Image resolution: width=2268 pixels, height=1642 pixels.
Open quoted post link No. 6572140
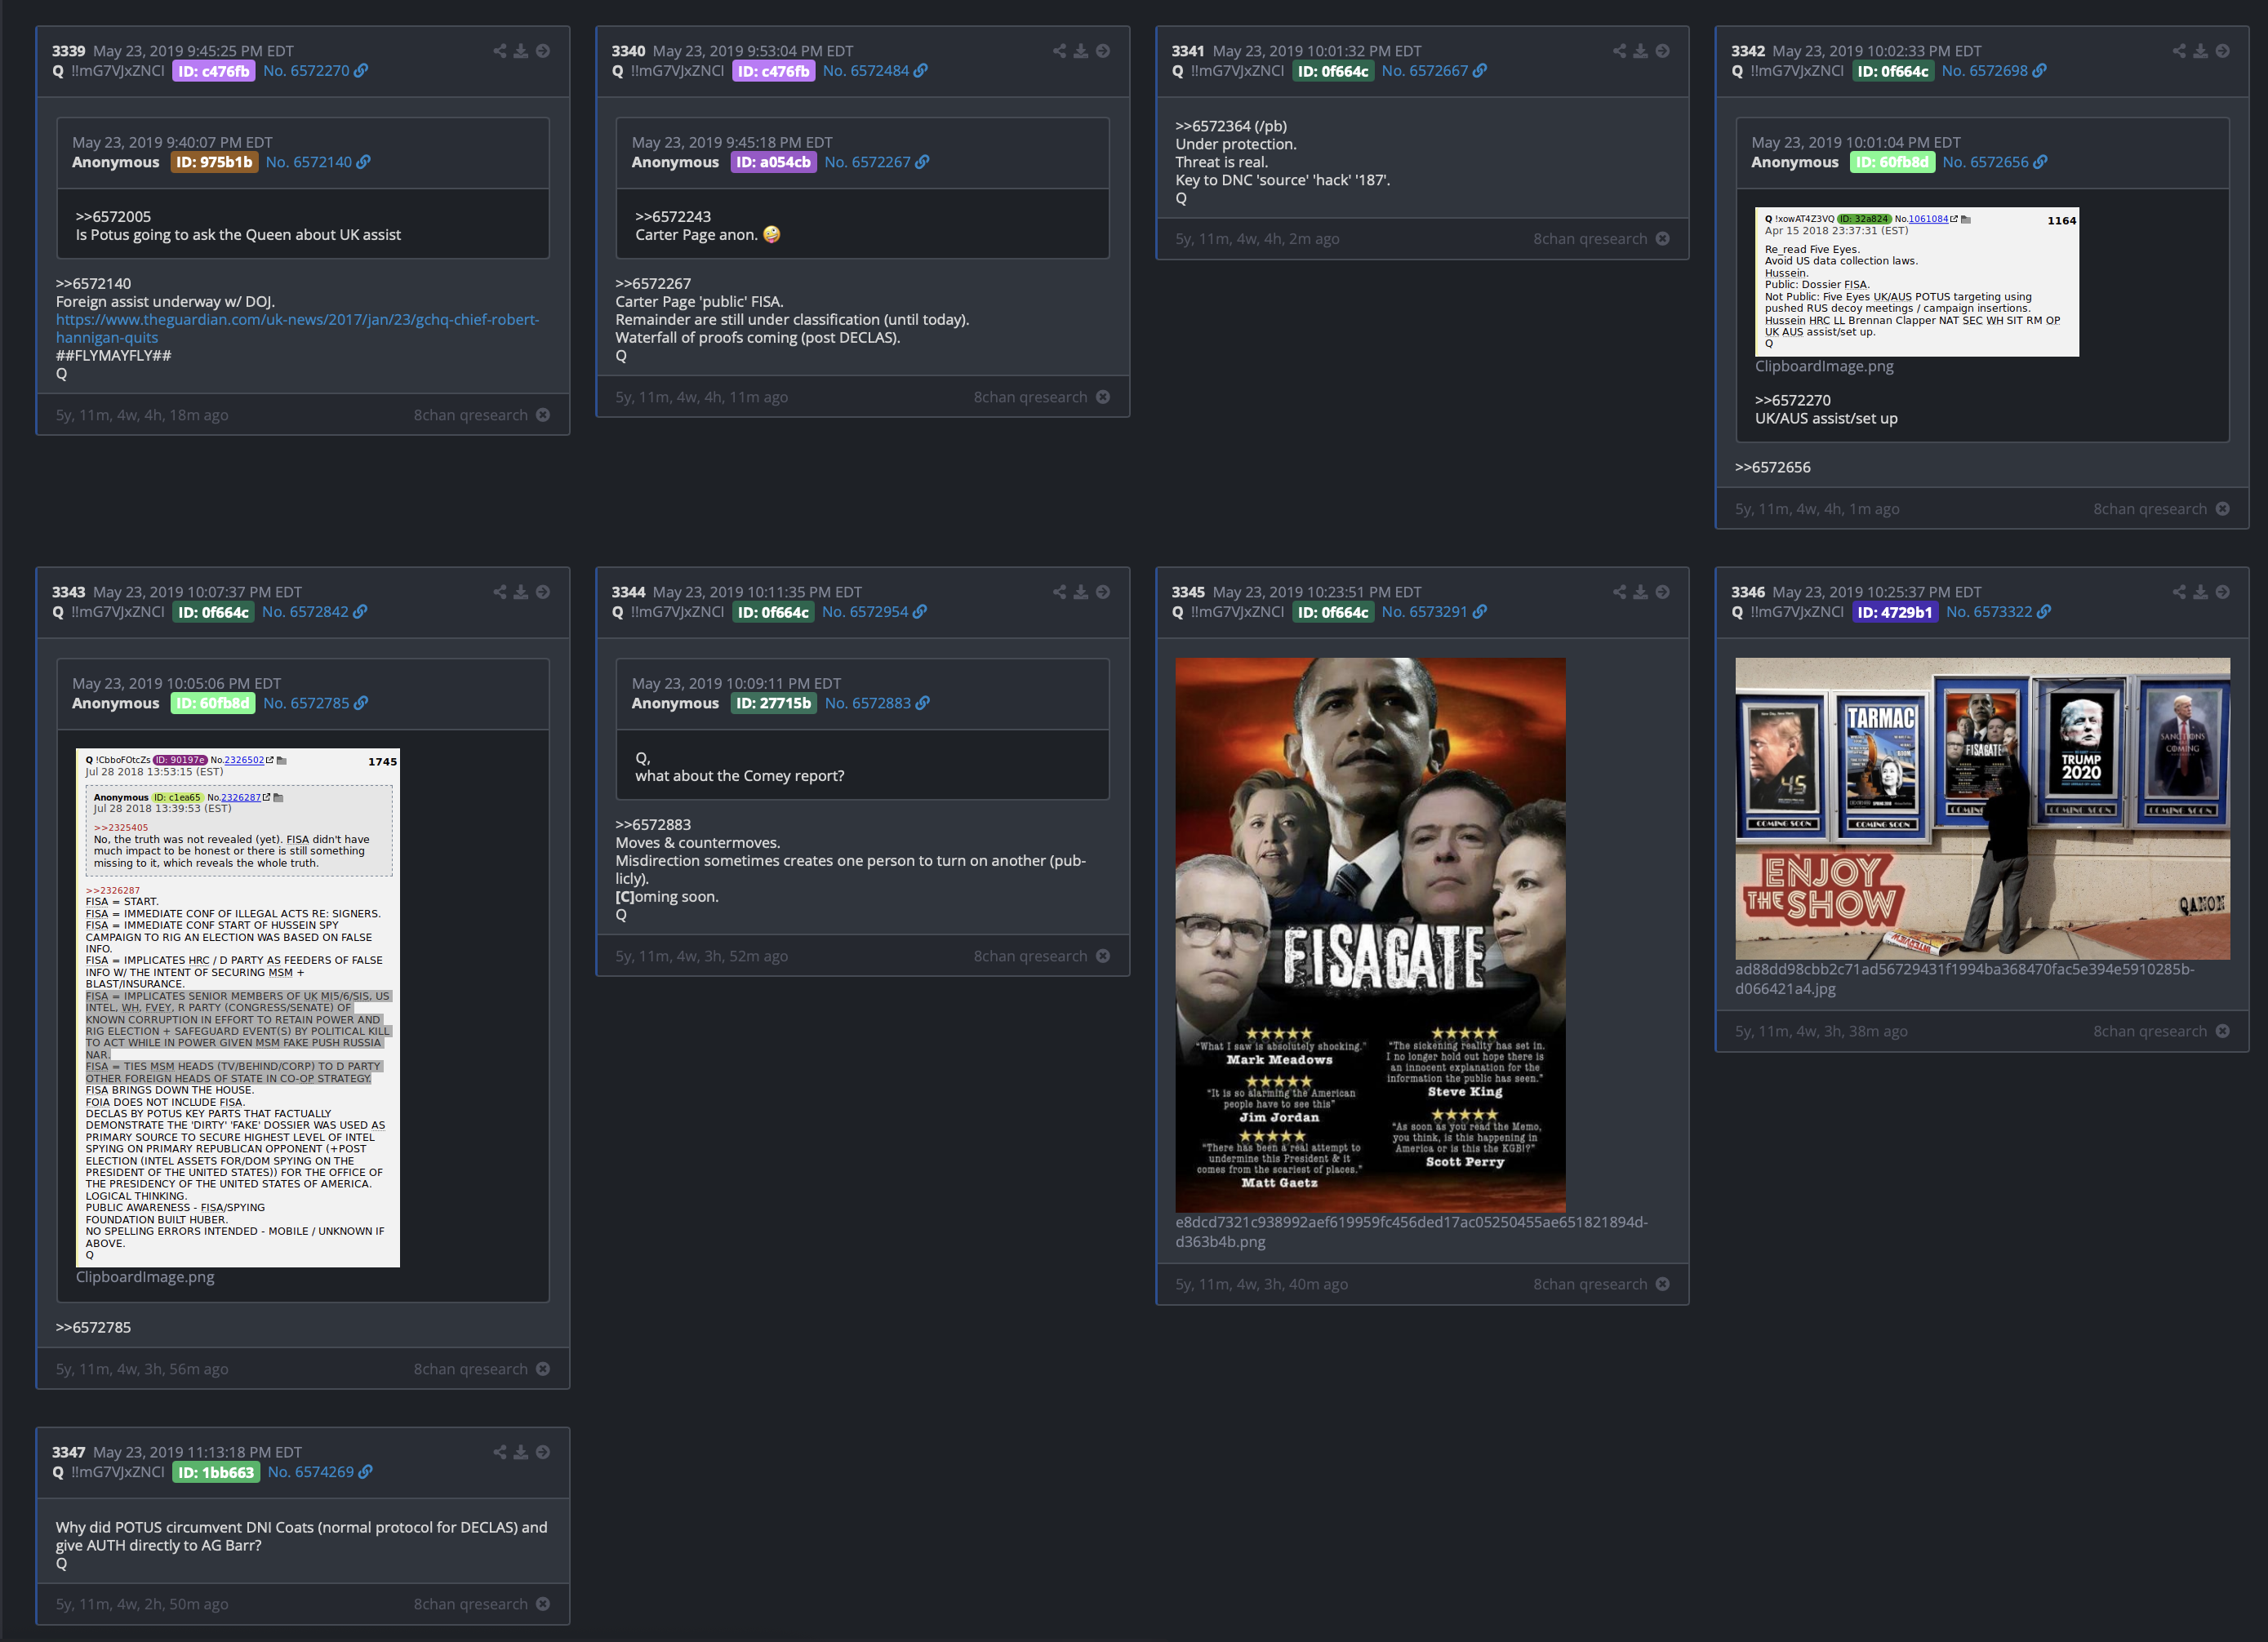(x=309, y=162)
